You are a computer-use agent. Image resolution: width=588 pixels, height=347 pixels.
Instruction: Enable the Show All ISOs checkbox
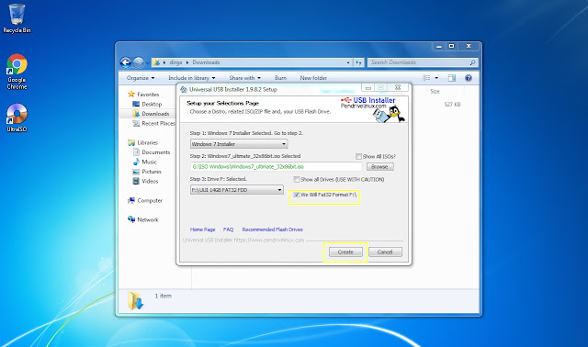[x=358, y=156]
